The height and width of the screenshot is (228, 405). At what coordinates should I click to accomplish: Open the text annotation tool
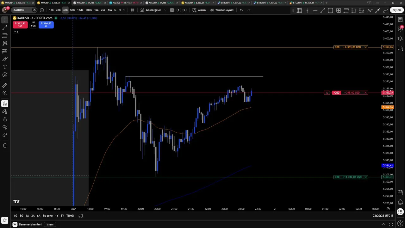5,67
